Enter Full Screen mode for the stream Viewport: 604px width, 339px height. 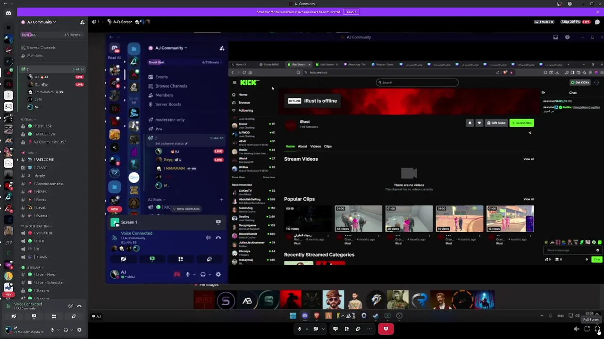coord(597,329)
